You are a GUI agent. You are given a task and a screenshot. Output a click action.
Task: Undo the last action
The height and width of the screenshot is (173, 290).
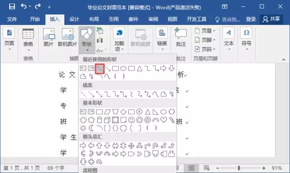[x=24, y=6]
